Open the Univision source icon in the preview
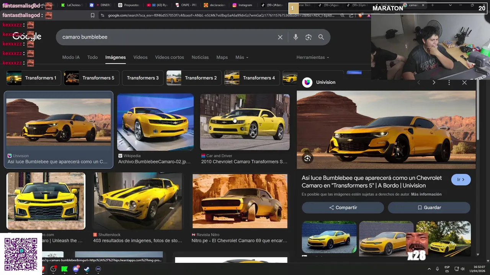 coord(307,82)
